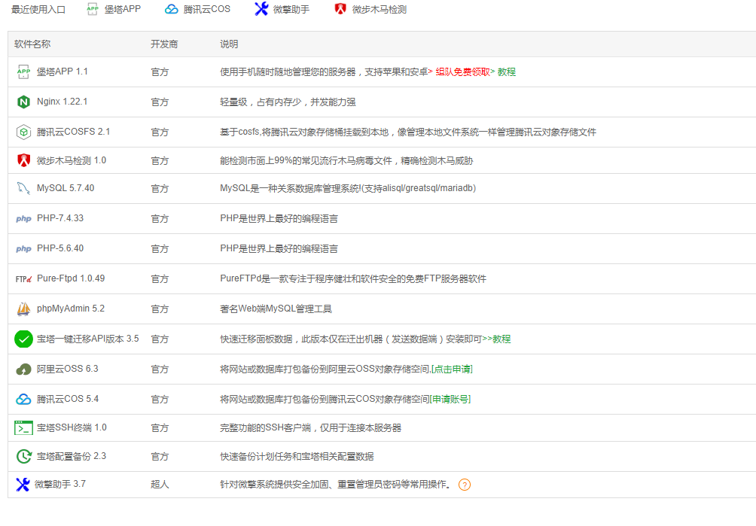Screen dimensions: 756x526
Task: Open software entry 微擎助手 3.7
Action: click(x=60, y=484)
